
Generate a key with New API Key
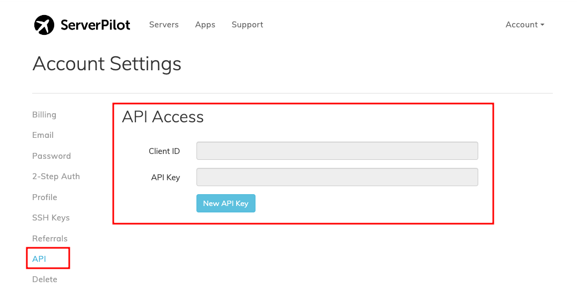click(226, 203)
